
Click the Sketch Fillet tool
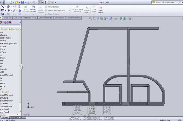[14, 14]
